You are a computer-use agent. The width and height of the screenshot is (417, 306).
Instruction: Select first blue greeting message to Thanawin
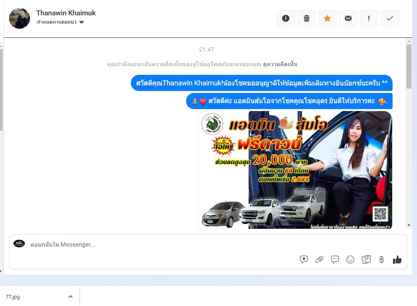coord(262,83)
